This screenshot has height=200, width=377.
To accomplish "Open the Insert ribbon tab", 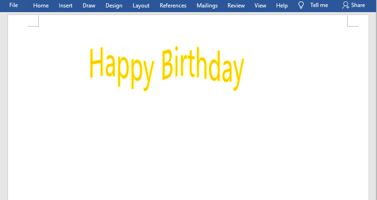I will (x=66, y=5).
